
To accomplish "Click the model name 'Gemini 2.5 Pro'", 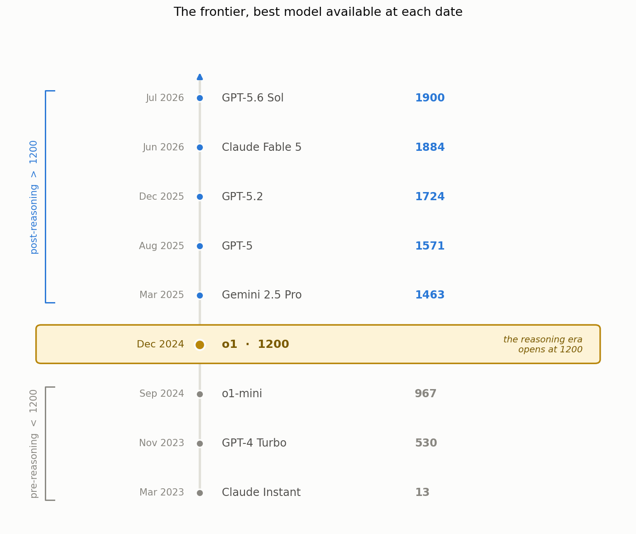I will (x=262, y=295).
